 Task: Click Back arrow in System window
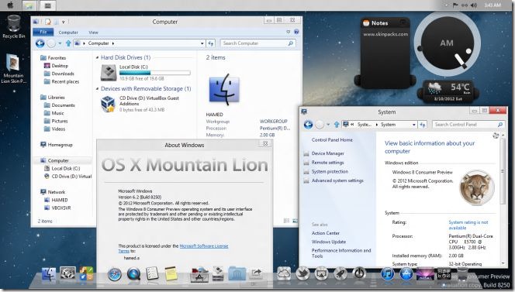[x=308, y=125]
